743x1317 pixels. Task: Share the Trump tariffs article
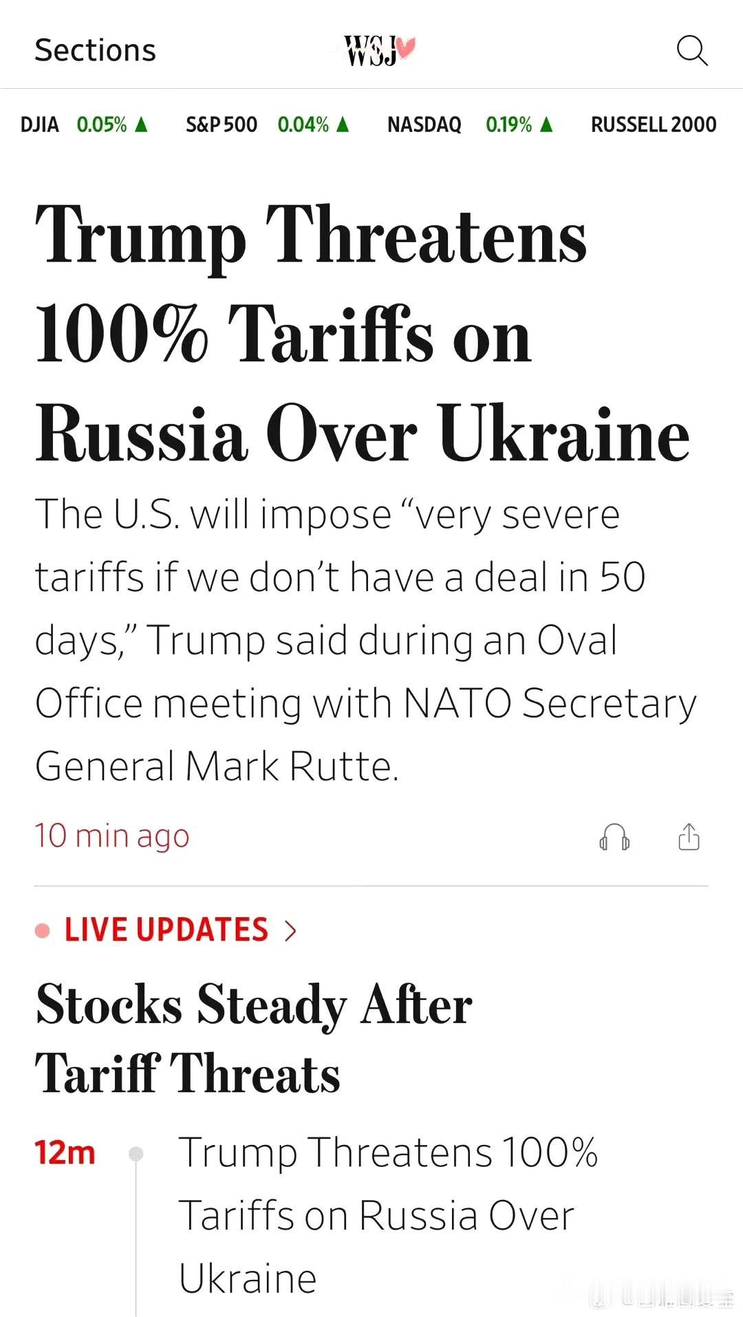click(x=689, y=836)
